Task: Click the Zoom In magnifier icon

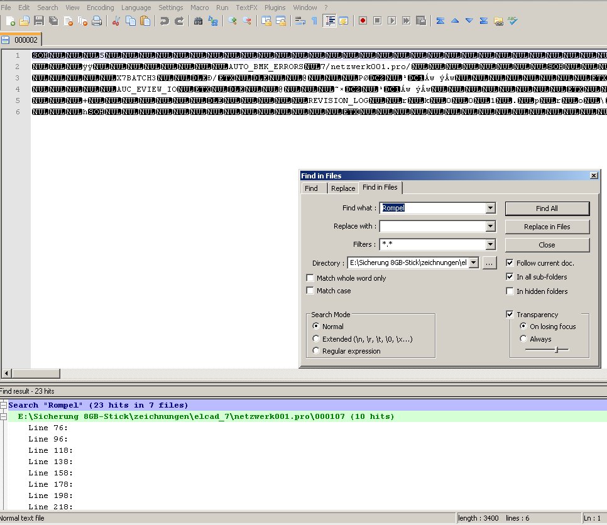Action: pyautogui.click(x=232, y=21)
